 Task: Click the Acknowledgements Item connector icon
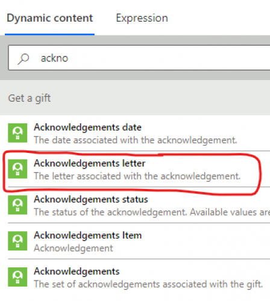17,241
